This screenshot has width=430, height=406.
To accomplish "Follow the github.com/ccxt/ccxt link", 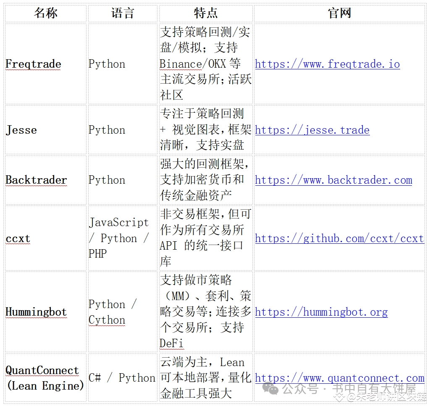I will 339,239.
